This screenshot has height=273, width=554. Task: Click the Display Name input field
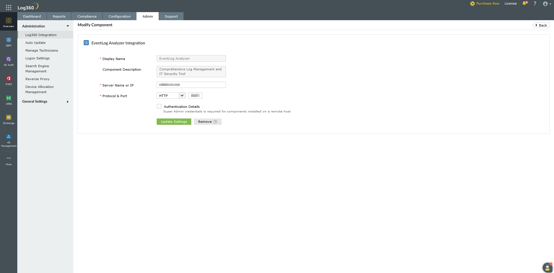[191, 59]
